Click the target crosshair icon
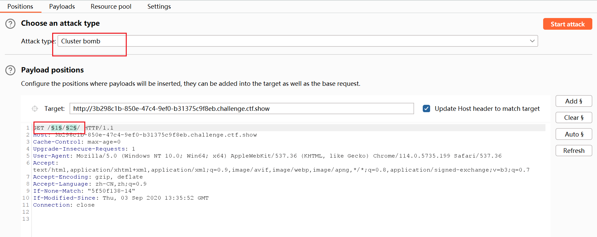The width and height of the screenshot is (597, 237). click(35, 108)
